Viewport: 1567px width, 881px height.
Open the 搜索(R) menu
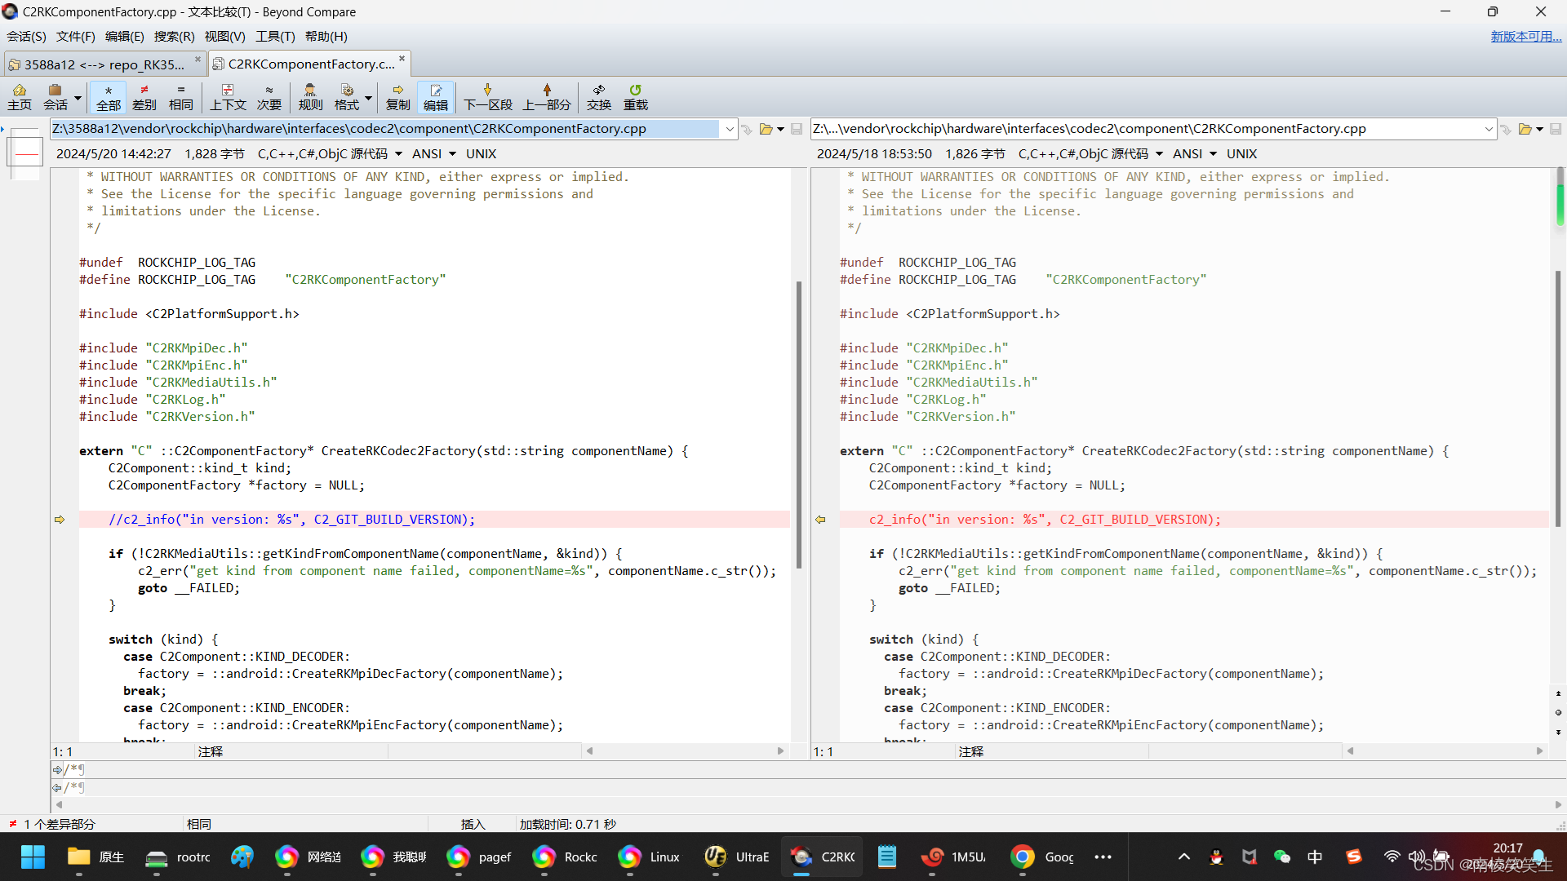[x=174, y=37]
